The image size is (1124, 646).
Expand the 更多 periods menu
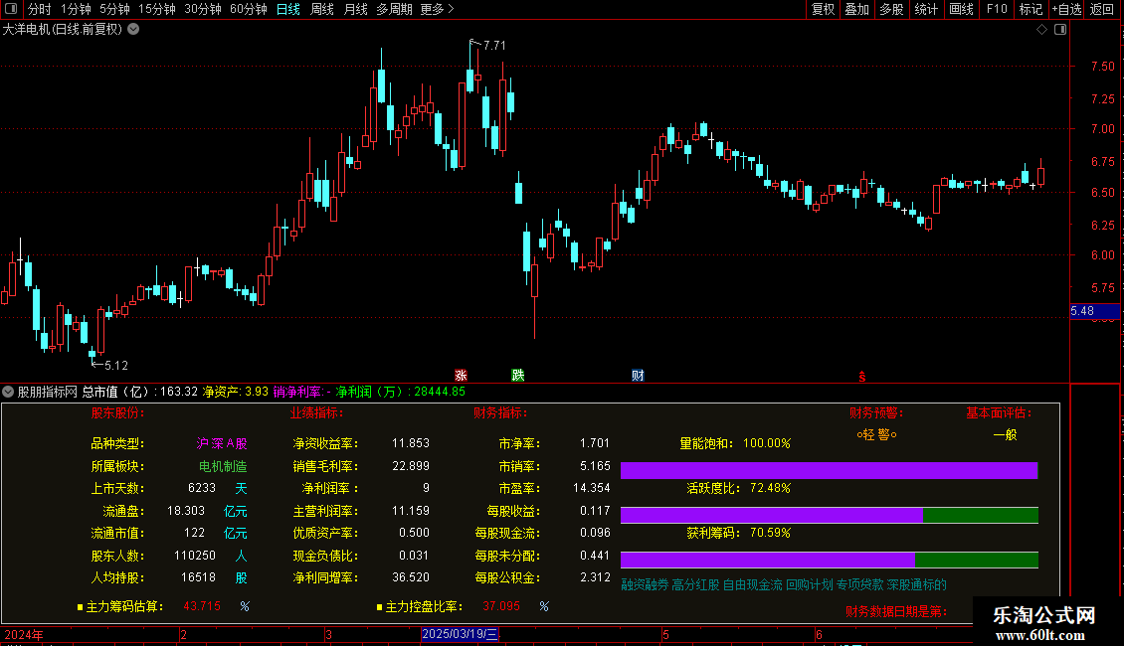click(437, 9)
